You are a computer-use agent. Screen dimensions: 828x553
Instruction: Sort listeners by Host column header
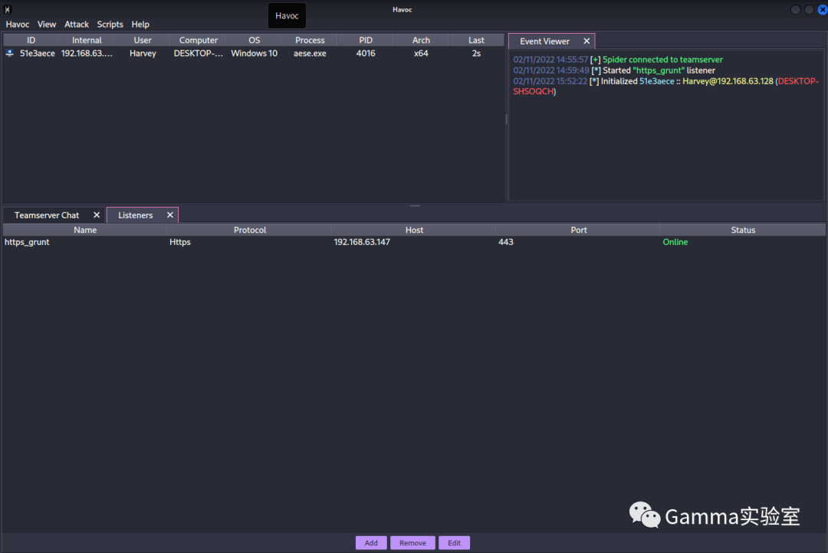pyautogui.click(x=414, y=230)
